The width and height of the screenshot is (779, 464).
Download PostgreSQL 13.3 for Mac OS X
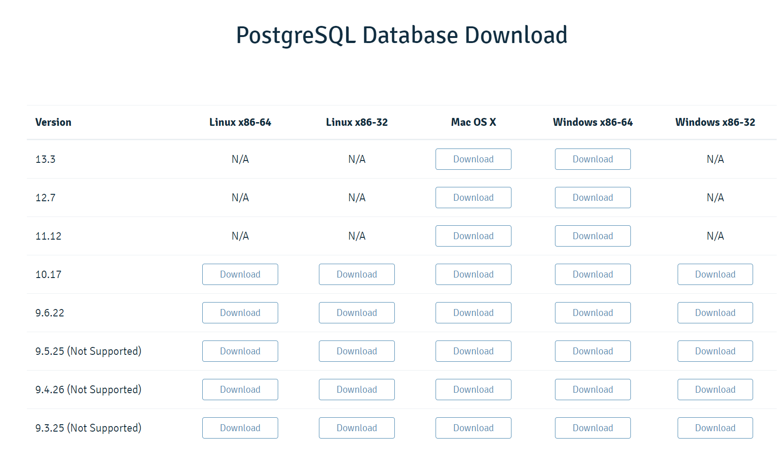473,159
